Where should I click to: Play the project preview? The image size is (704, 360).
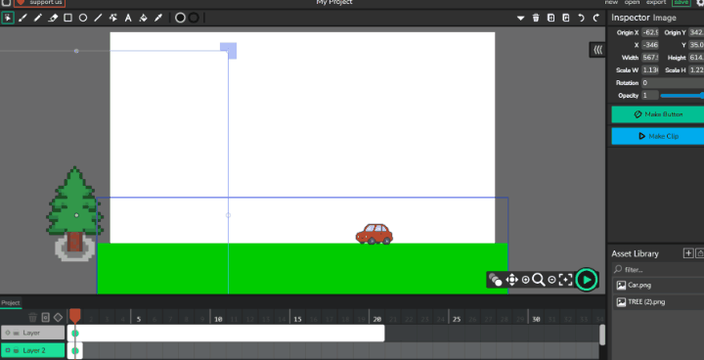tap(587, 280)
